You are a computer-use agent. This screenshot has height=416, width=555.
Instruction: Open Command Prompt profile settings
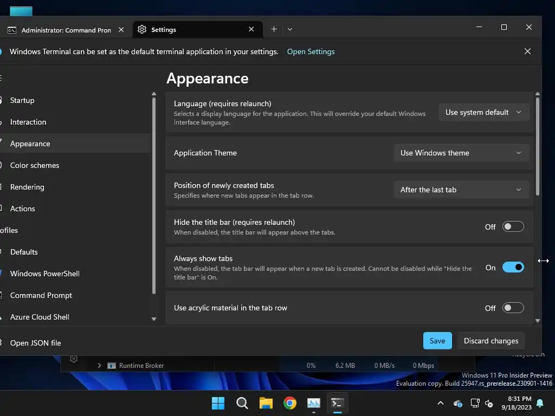coord(76,295)
